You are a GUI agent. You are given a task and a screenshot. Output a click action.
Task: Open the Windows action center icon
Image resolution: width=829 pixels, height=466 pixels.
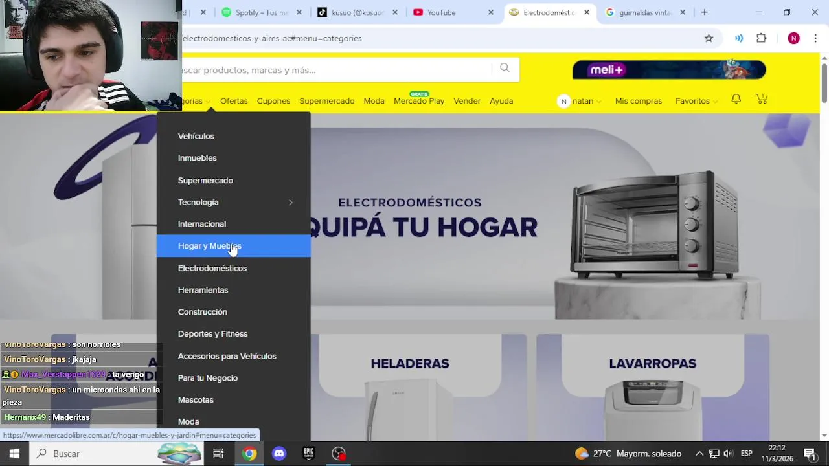[810, 454]
